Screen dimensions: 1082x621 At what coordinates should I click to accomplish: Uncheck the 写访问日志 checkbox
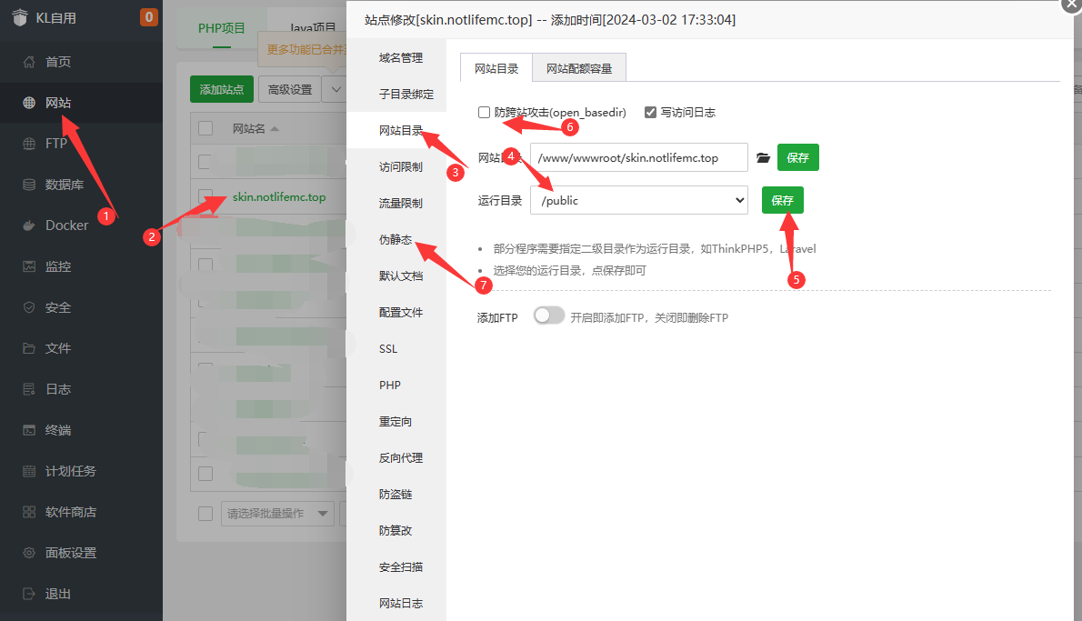(650, 113)
